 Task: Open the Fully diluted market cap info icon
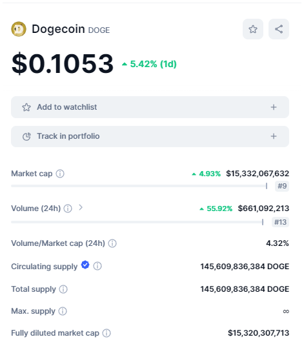106,333
